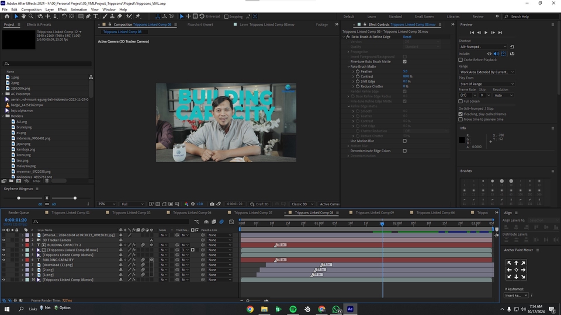Screen dimensions: 561x315
Task: Select the Small Screen workspace
Action: pyautogui.click(x=424, y=17)
